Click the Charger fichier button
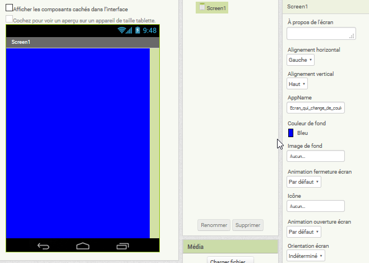This screenshot has width=369, height=263. pos(230,261)
